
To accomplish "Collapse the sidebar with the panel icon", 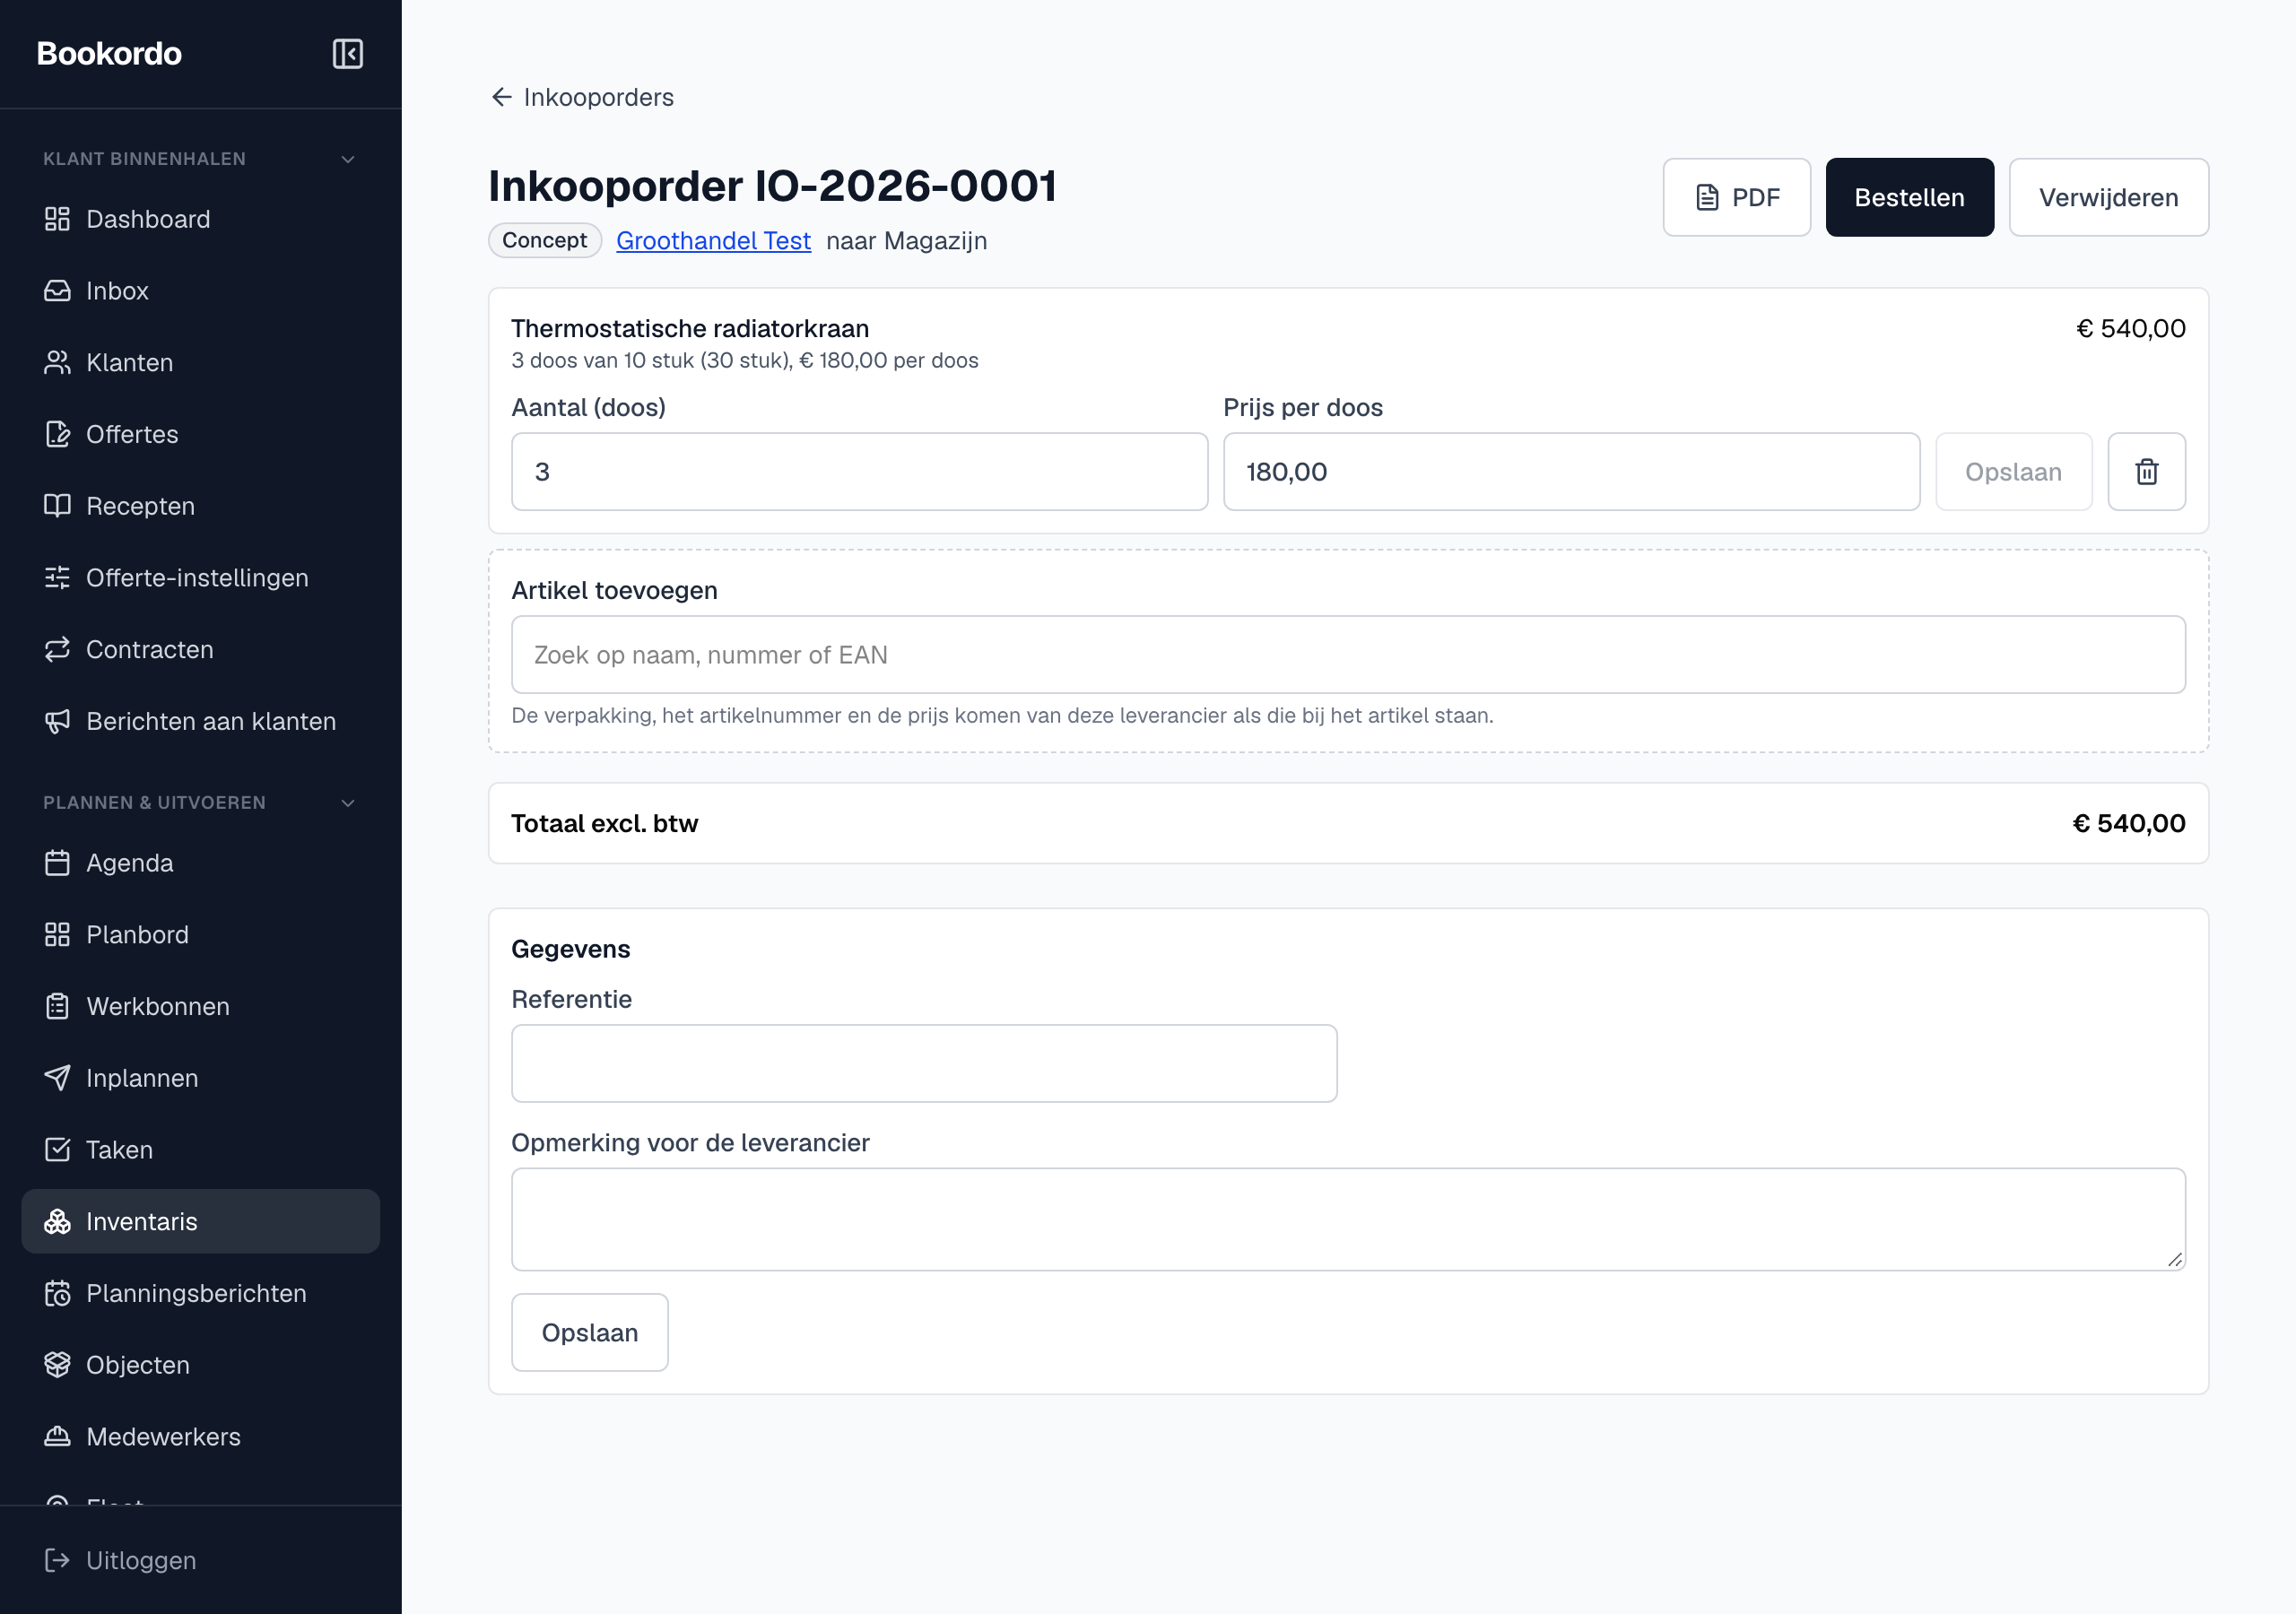I will (x=347, y=54).
